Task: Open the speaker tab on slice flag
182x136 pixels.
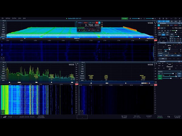Action: pos(80,30)
